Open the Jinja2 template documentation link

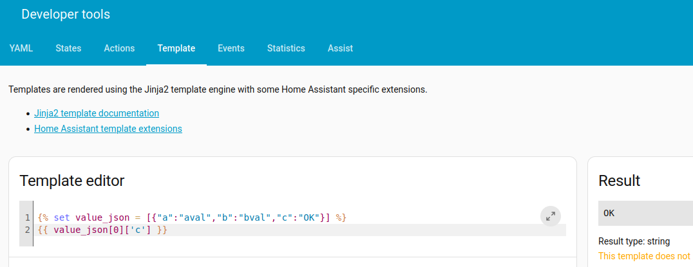(97, 113)
